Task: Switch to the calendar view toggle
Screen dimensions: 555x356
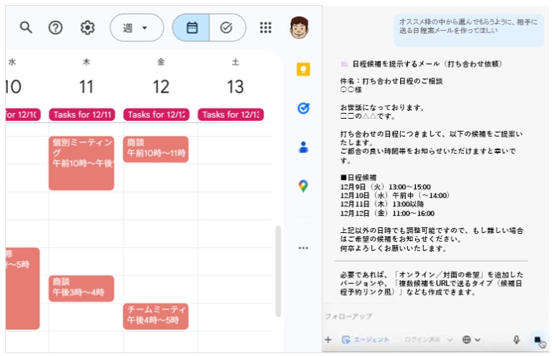Action: (191, 27)
